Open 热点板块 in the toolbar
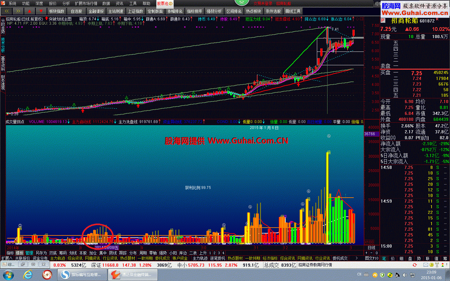Screen dimensions: 450x281 pyautogui.click(x=253, y=11)
